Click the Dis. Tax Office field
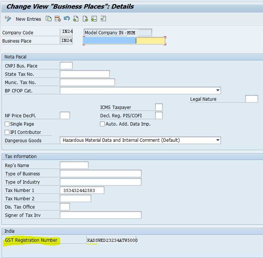The image size is (263, 258). point(65,207)
